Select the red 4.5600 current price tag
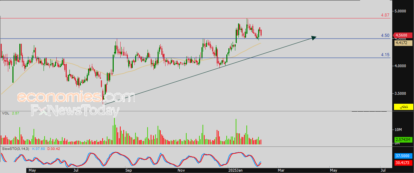 (x=403, y=35)
